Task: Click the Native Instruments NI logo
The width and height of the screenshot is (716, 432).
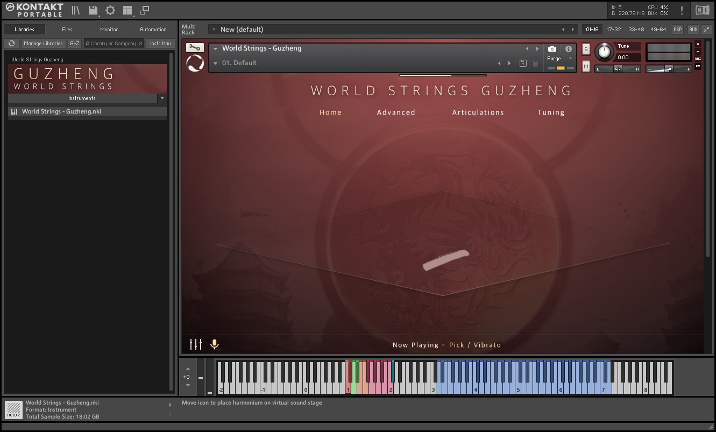Action: tap(702, 10)
